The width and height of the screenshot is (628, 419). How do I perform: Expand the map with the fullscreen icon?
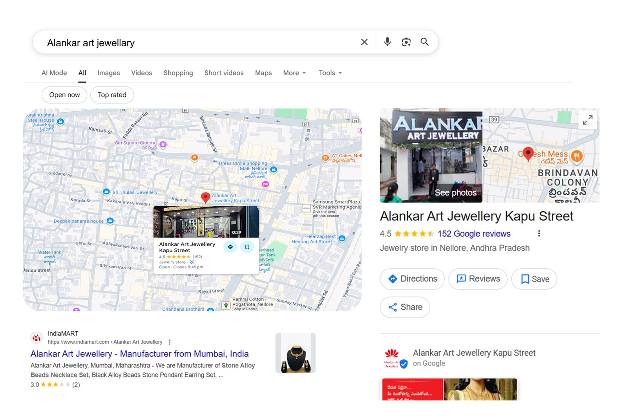(x=588, y=120)
